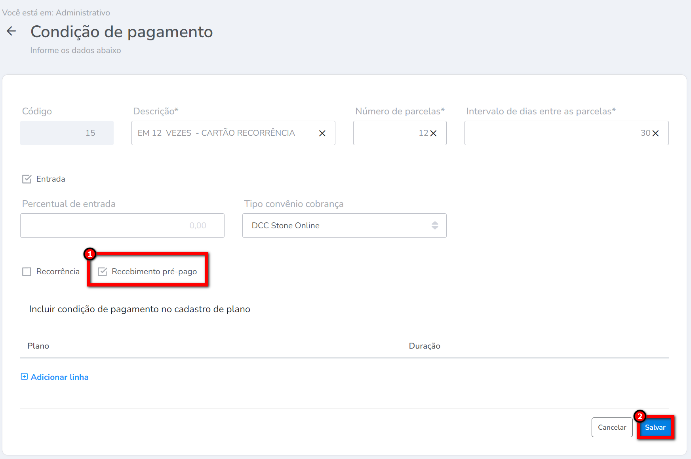Viewport: 691px width, 459px height.
Task: Click the Percentual de entrada input field
Action: pyautogui.click(x=122, y=226)
